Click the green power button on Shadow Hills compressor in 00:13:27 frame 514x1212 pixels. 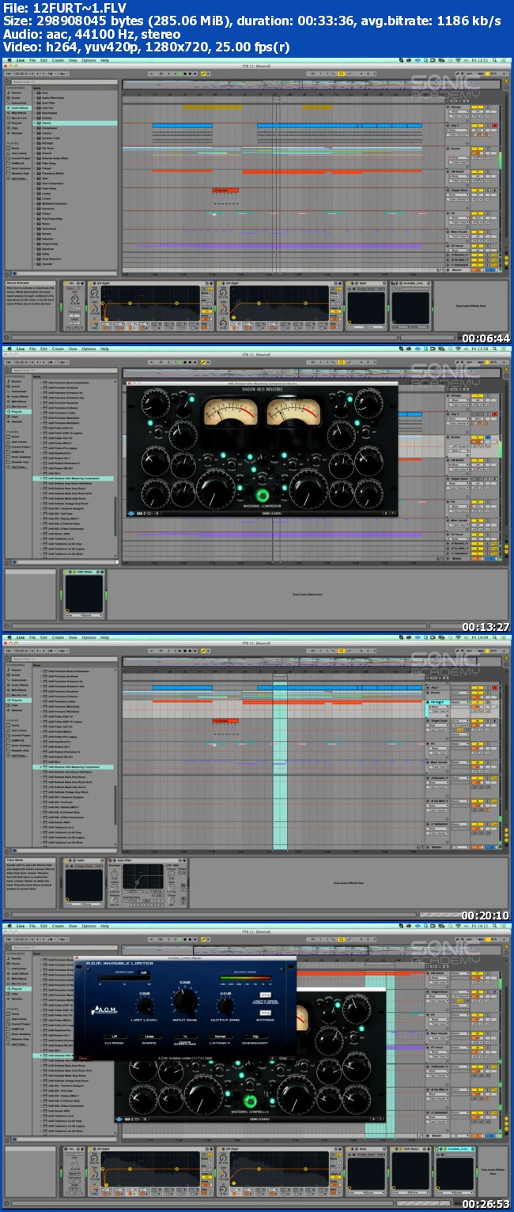tap(263, 495)
